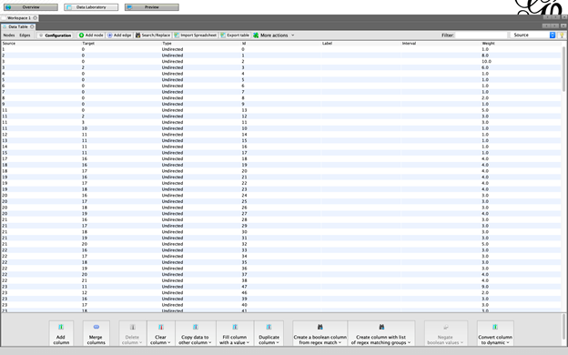568x355 pixels.
Task: Open the Configuration settings for the table
Action: point(55,35)
